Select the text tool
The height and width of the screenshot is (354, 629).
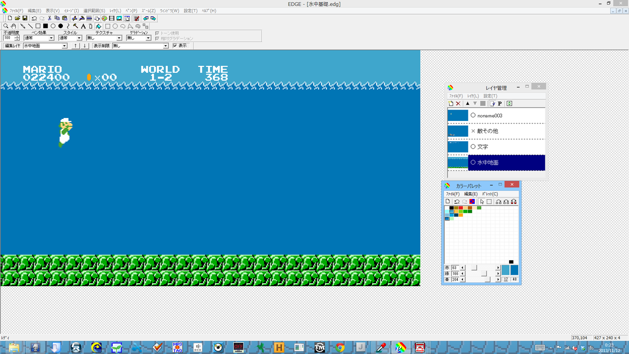pyautogui.click(x=83, y=26)
